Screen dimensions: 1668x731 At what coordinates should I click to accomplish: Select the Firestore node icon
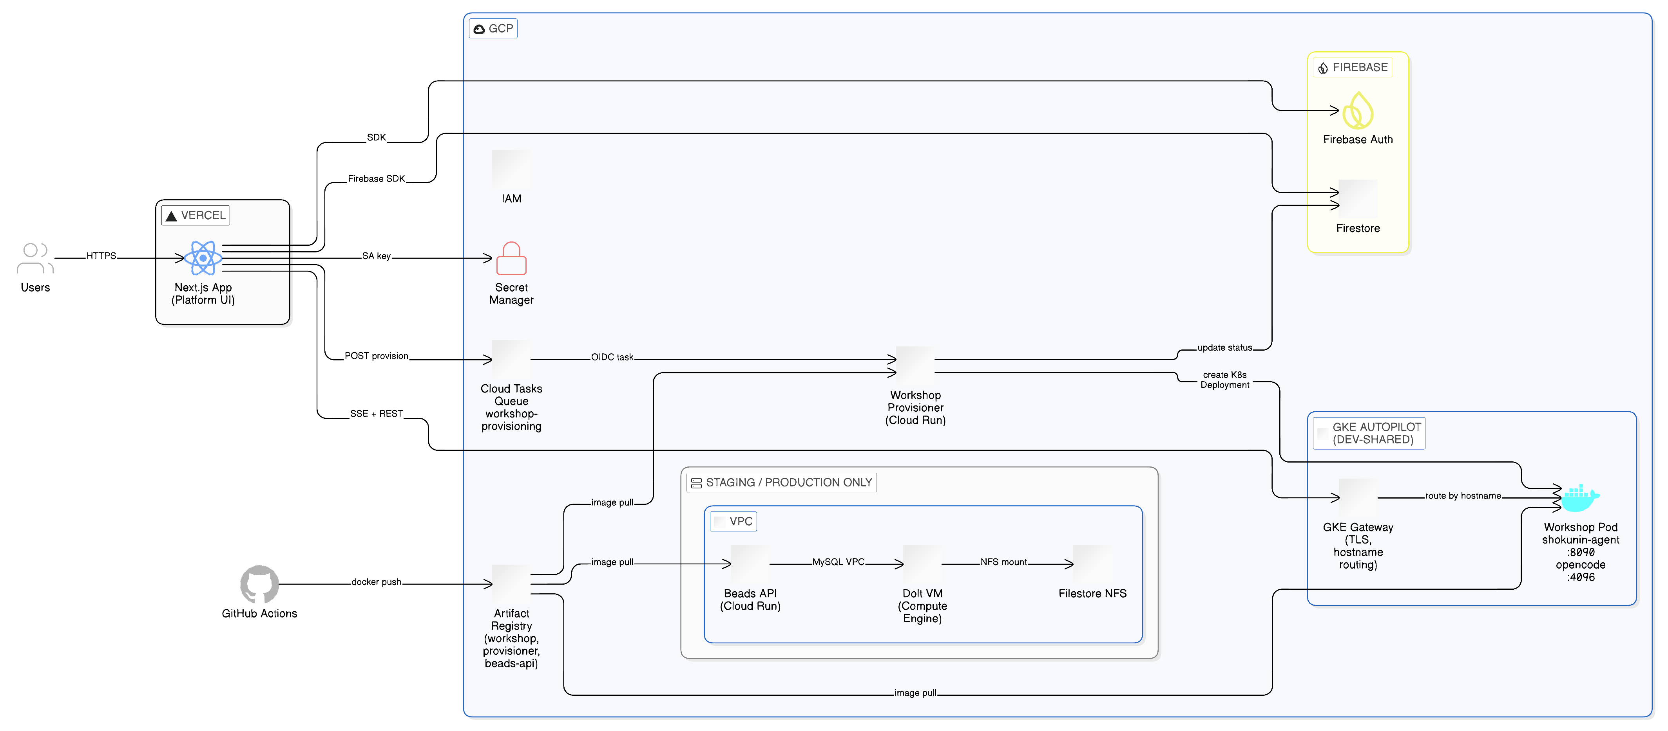coord(1357,199)
